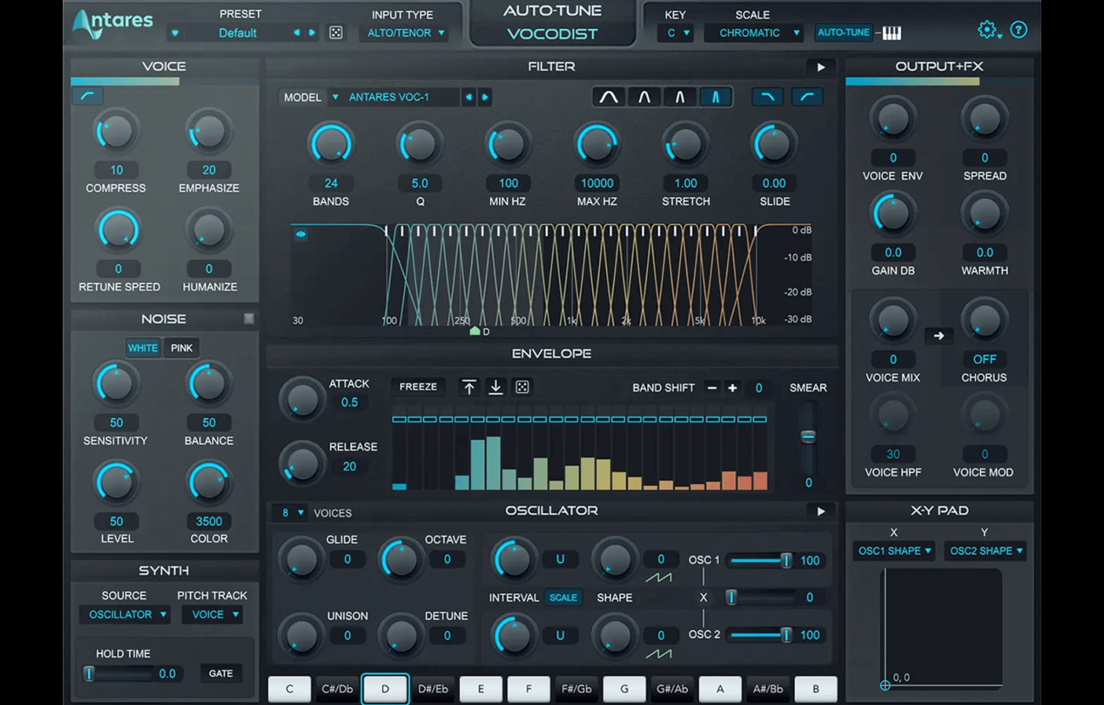Open the X axis OSC1 SHAPE dropdown
The height and width of the screenshot is (705, 1104).
[894, 551]
